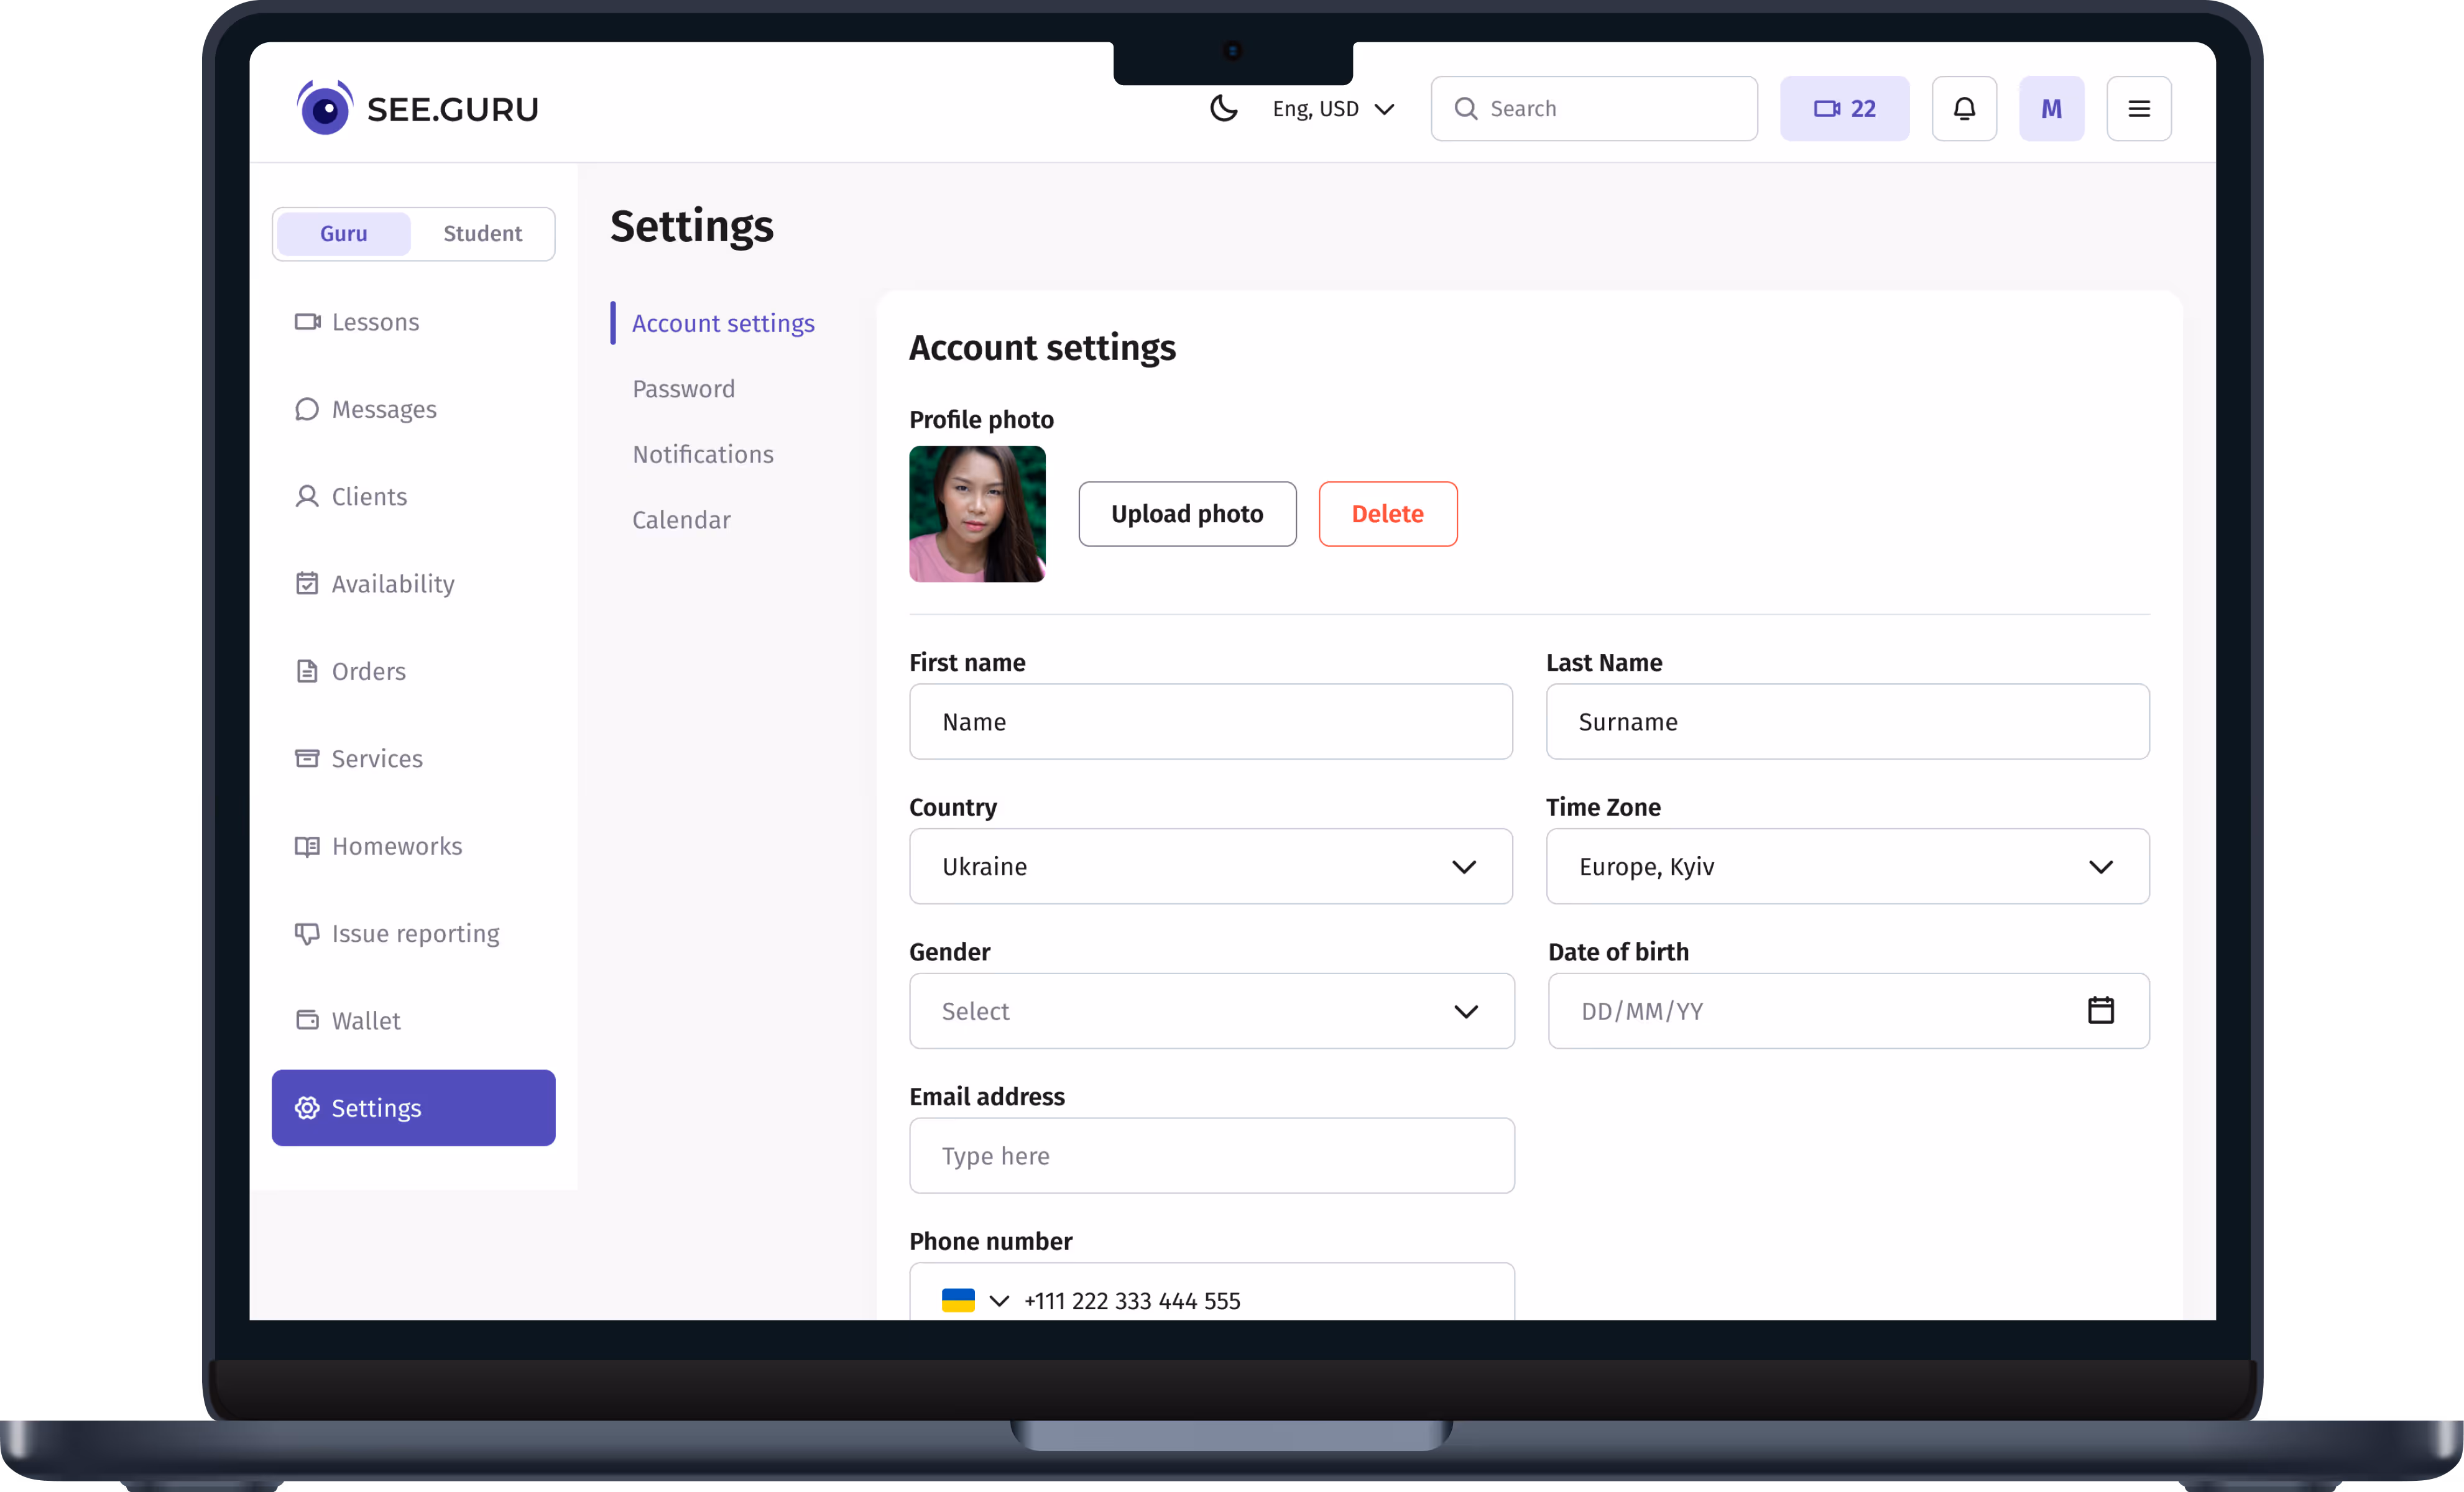
Task: Click the Upload photo button
Action: 1186,513
